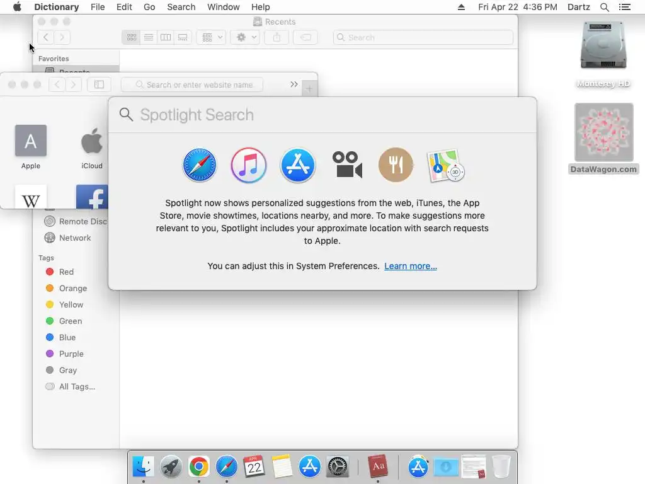Image resolution: width=645 pixels, height=484 pixels.
Task: Follow the Learn more link
Action: (411, 266)
